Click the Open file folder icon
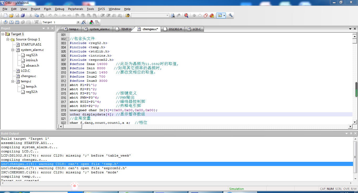Screen dimensions: 358x193 tap(11, 15)
